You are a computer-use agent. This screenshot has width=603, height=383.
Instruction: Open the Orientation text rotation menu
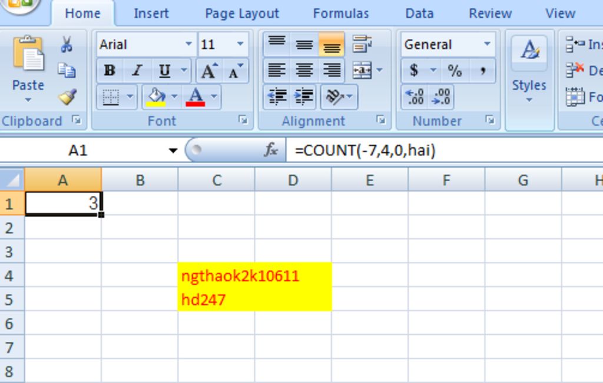click(x=339, y=97)
